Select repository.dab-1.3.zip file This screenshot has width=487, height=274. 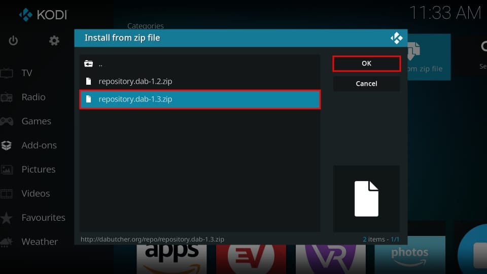(x=200, y=99)
